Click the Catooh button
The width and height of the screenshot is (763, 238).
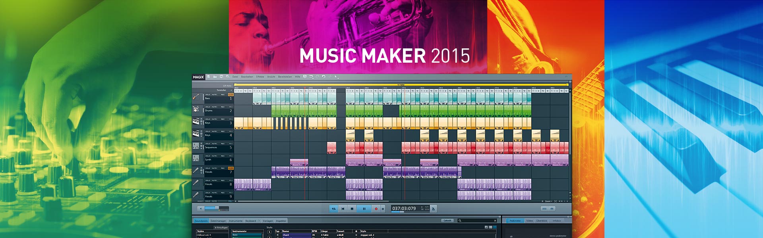point(447,221)
